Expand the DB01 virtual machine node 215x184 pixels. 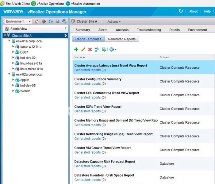click(x=13, y=52)
